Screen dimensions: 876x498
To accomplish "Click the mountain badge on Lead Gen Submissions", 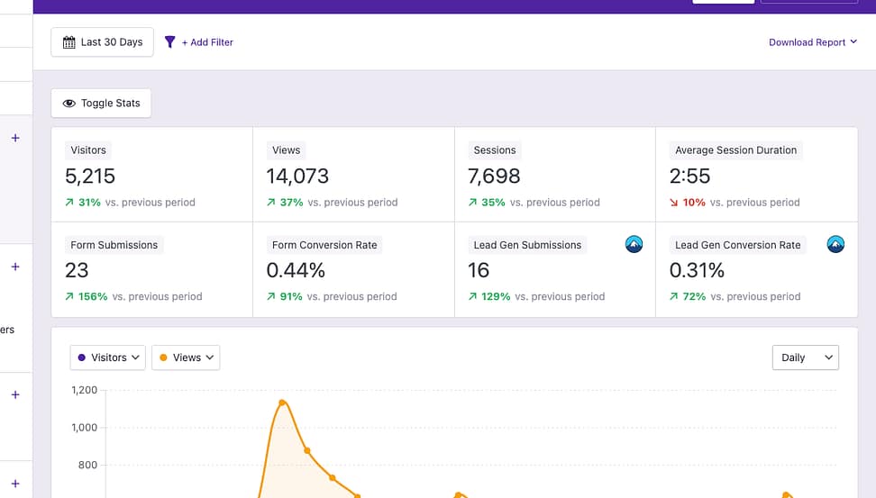I will tap(634, 244).
